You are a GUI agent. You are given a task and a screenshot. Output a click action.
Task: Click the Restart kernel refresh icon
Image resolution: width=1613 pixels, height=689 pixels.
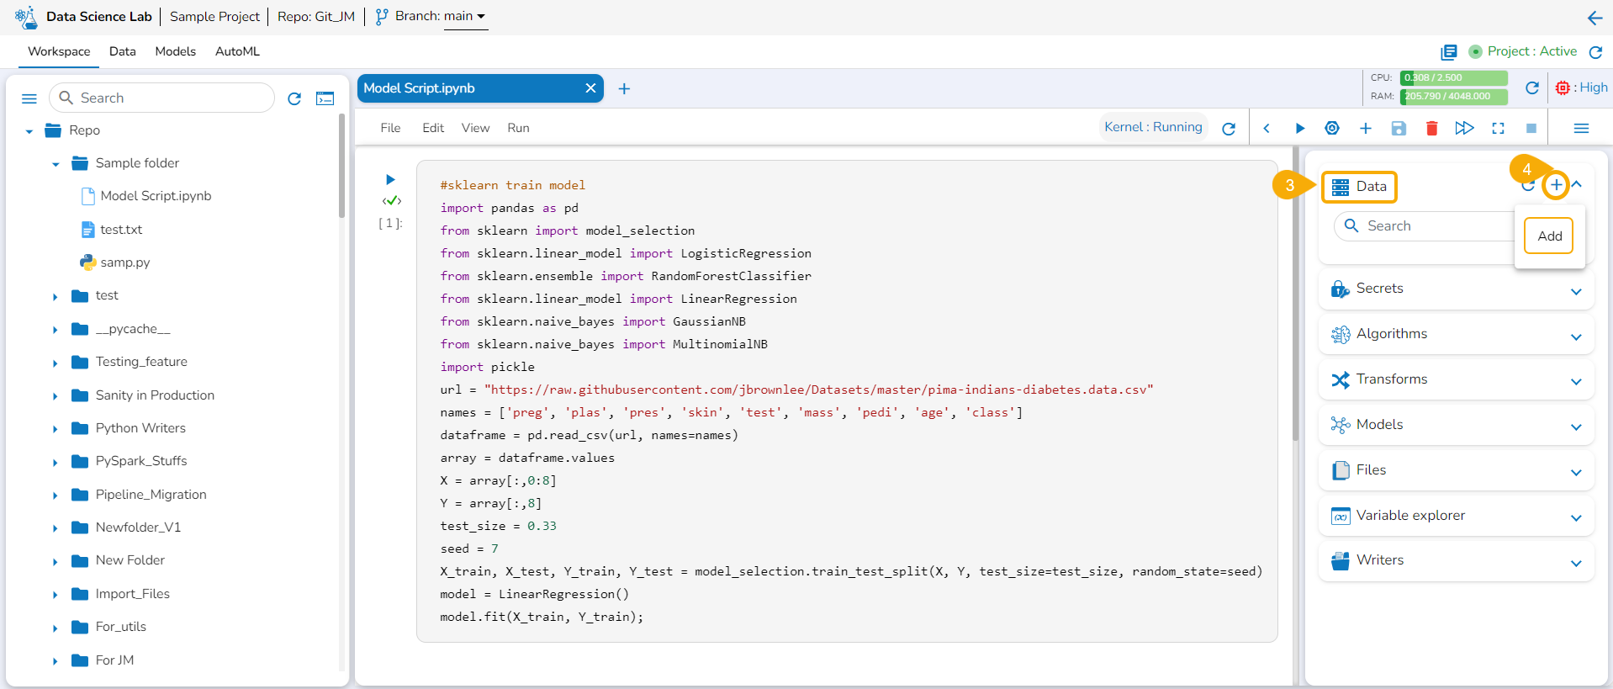point(1229,129)
